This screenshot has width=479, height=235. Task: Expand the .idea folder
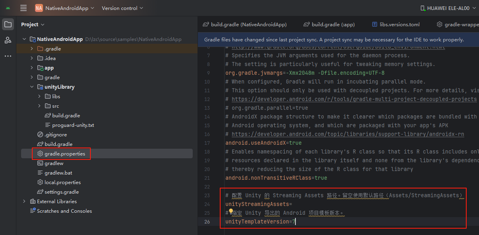point(32,58)
